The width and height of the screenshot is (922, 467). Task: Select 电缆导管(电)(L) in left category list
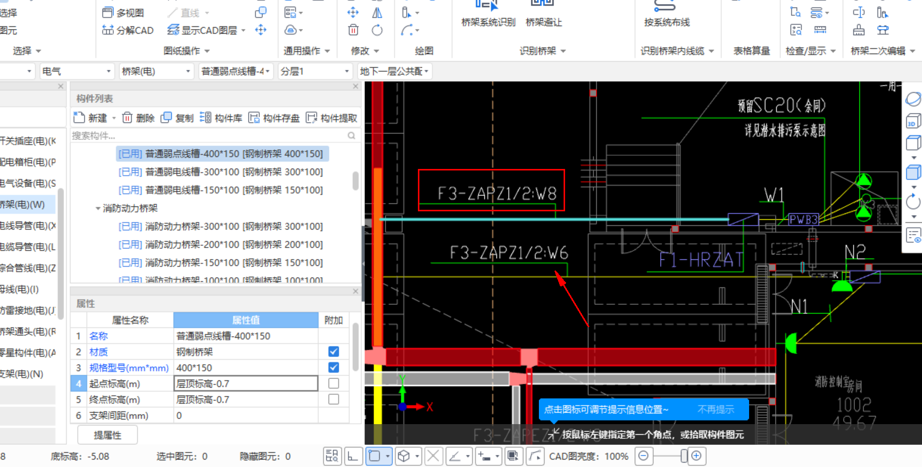point(28,247)
